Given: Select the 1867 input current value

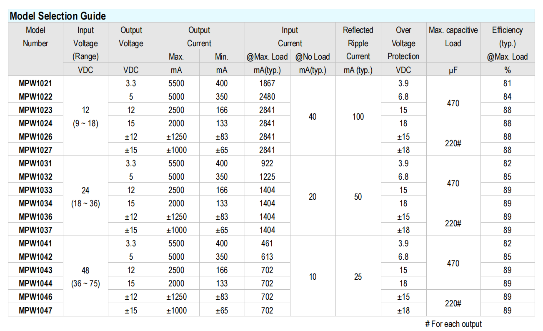Looking at the screenshot, I should (267, 83).
